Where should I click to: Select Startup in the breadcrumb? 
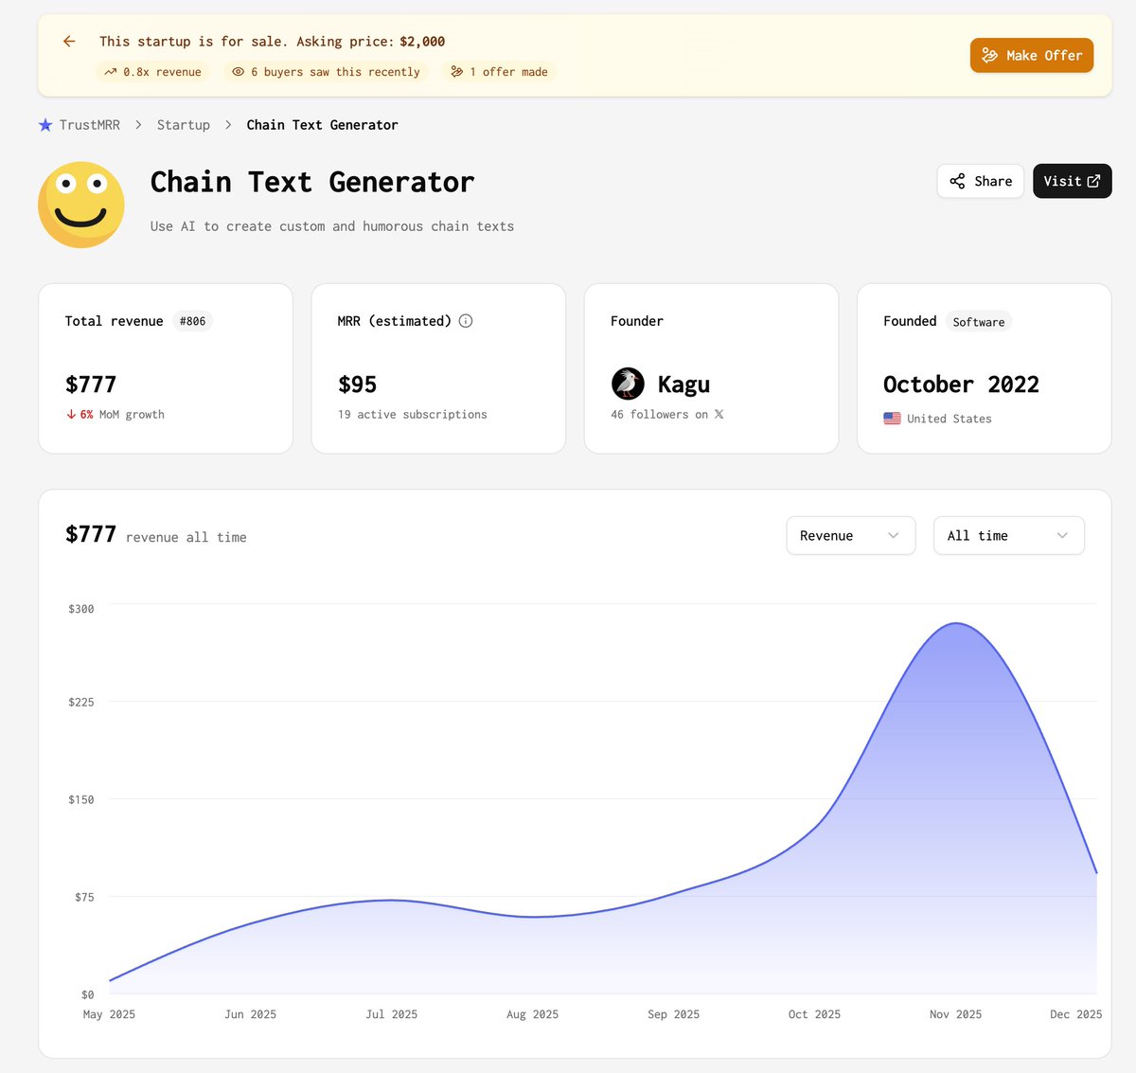click(183, 124)
